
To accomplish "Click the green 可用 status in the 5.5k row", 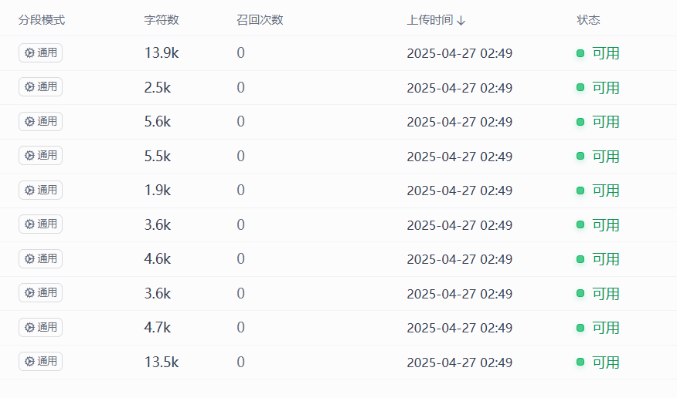I will [598, 156].
